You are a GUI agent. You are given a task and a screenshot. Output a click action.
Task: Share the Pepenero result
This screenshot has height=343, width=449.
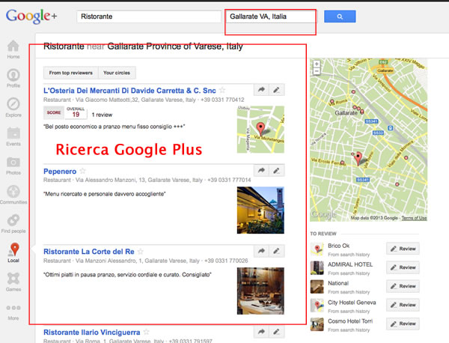261,171
